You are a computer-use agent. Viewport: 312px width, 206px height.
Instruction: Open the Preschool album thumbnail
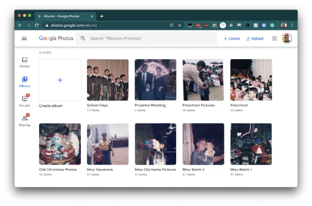(251, 80)
